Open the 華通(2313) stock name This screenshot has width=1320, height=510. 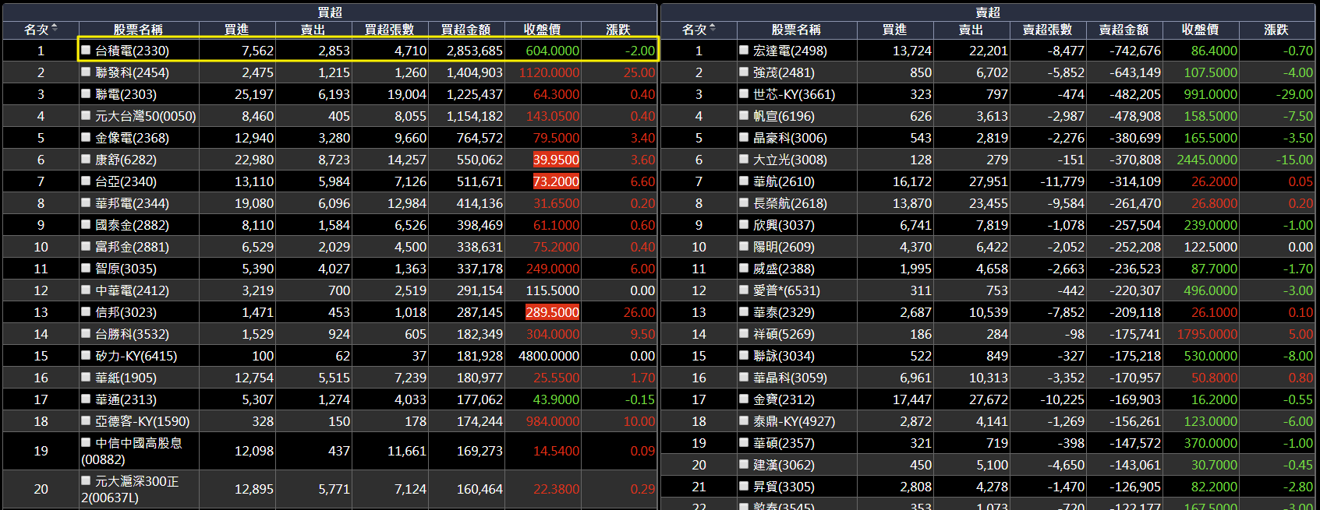(126, 399)
